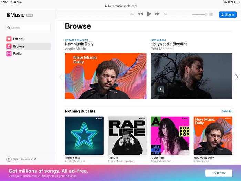Click the Browse music note icon
The height and width of the screenshot is (181, 241).
pos(9,46)
